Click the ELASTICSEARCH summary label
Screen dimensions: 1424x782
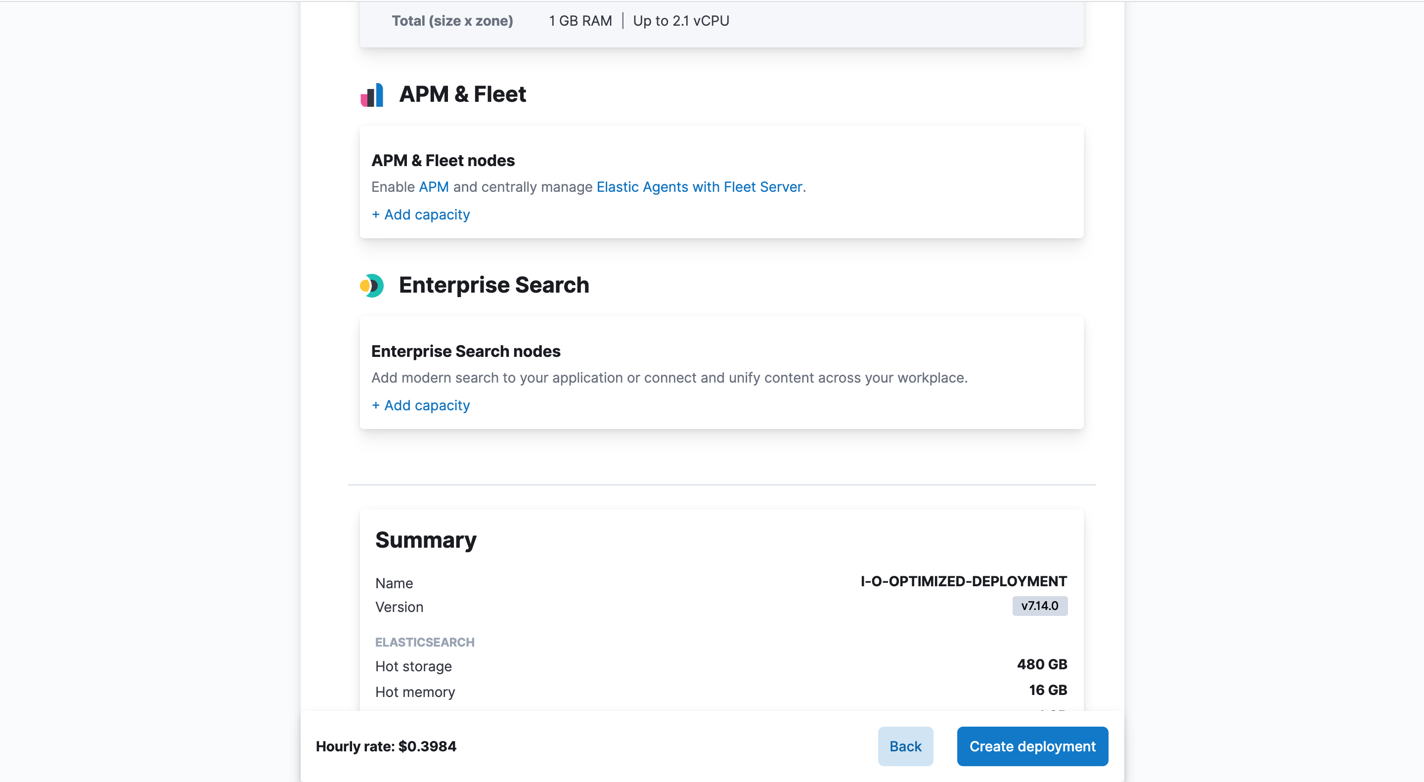[425, 642]
